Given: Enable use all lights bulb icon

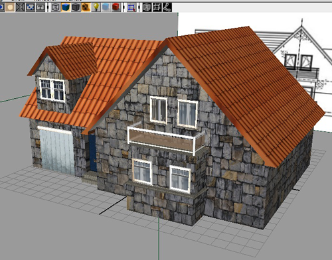Looking at the screenshot, I should click(x=96, y=7).
